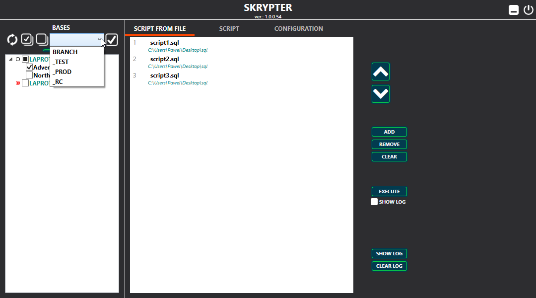Click the SHOW LOG button

390,253
